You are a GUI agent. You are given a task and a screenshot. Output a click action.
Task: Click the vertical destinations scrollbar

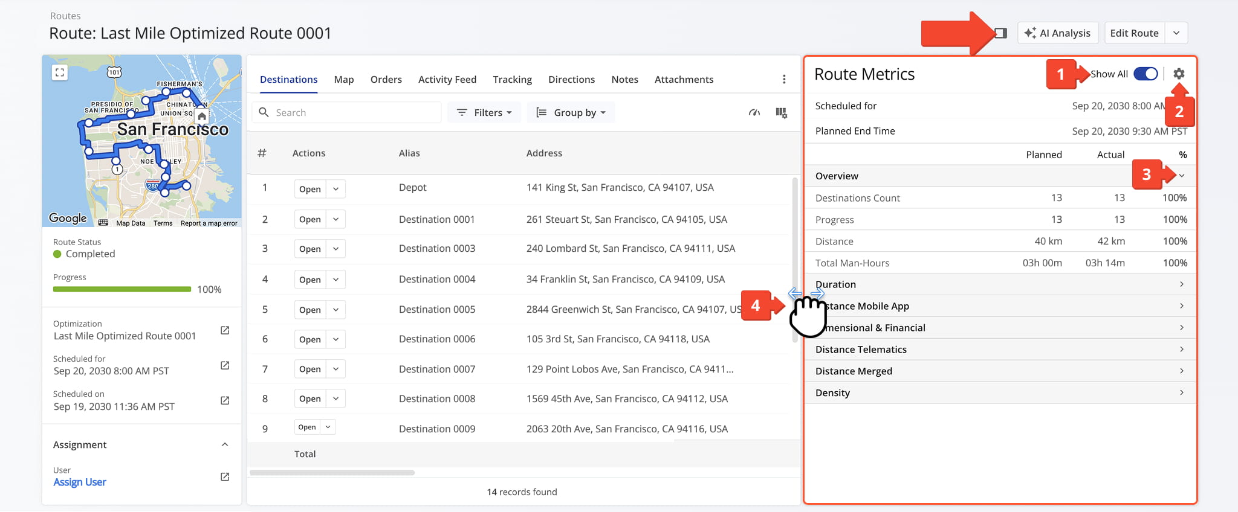795,260
